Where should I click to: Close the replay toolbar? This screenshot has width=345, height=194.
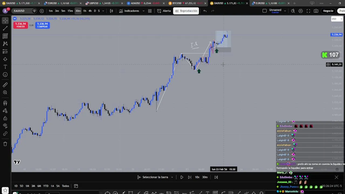(x=336, y=177)
